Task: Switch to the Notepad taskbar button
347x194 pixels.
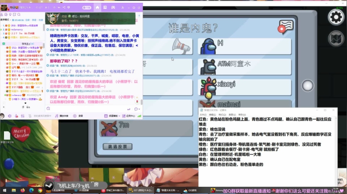Action: (168, 191)
